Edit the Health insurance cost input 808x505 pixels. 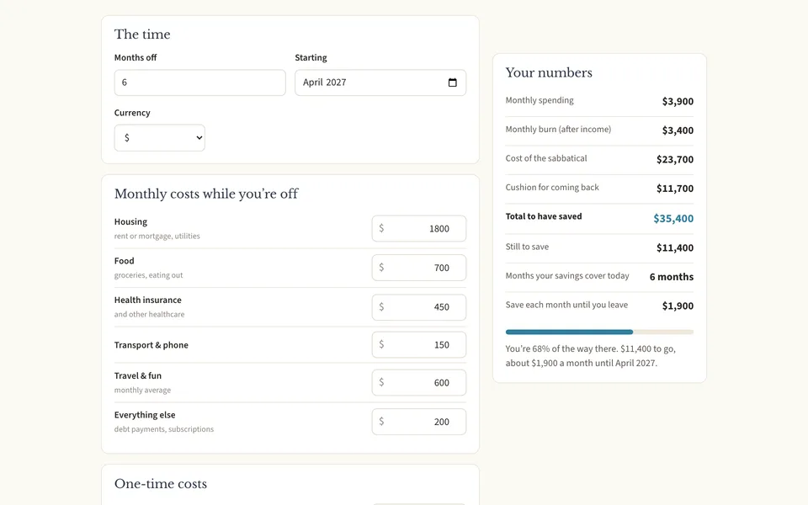point(419,306)
